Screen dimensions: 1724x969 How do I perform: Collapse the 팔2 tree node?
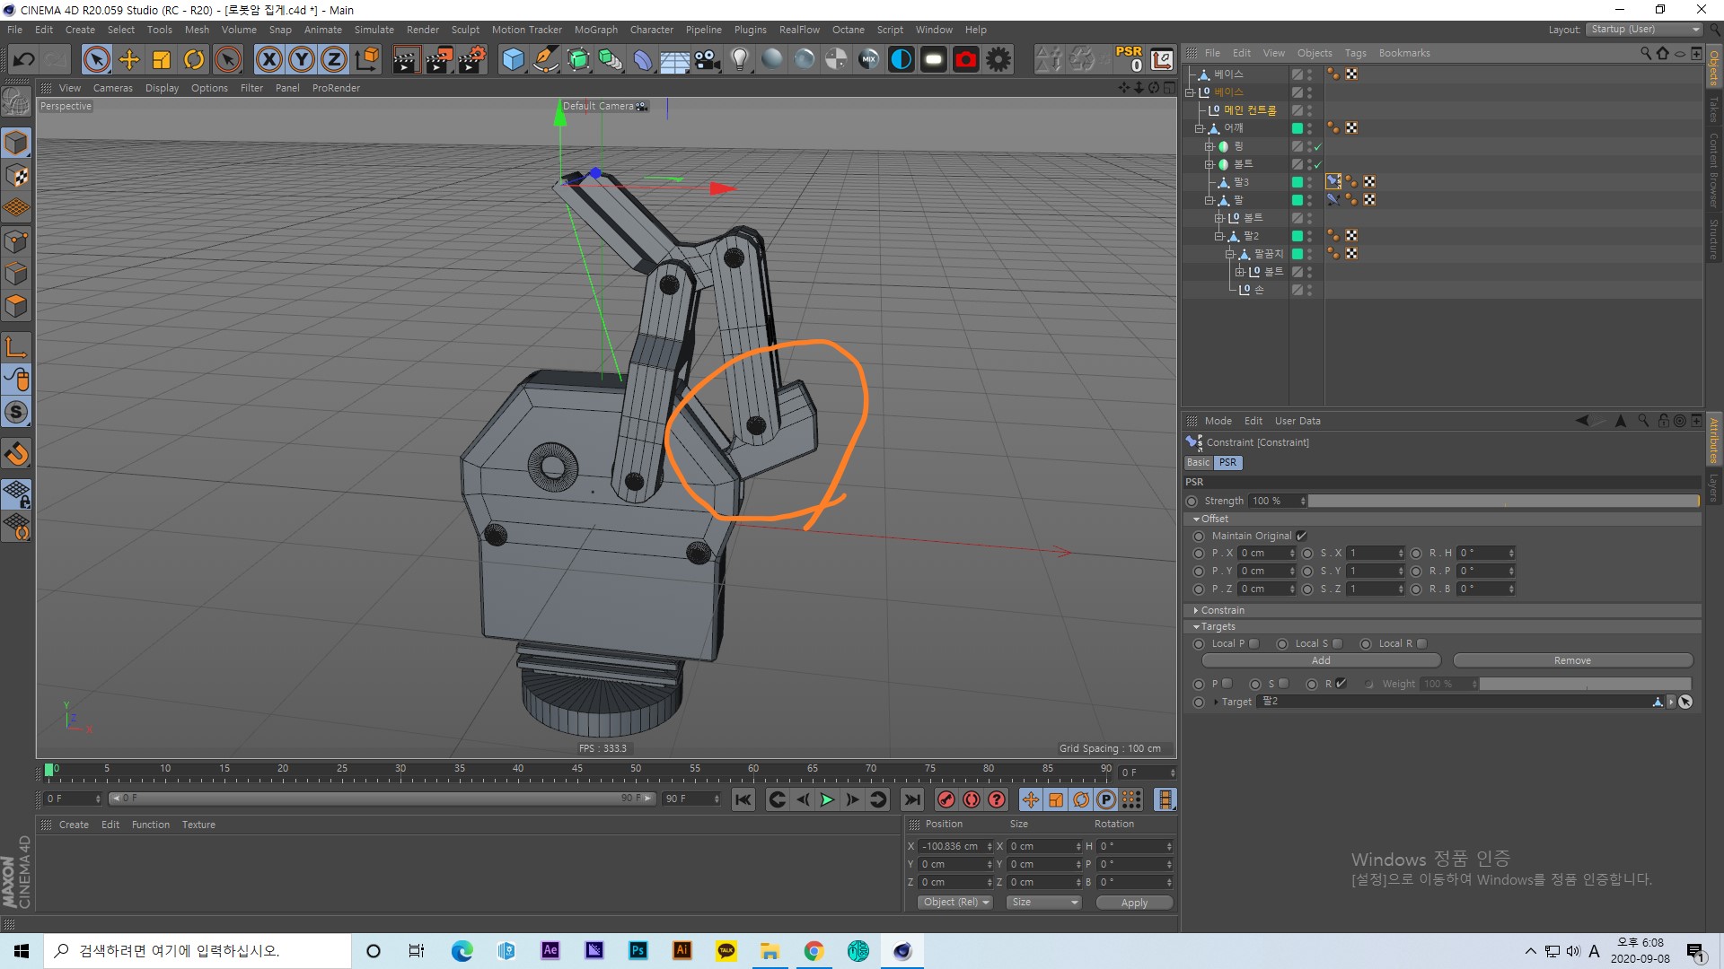pyautogui.click(x=1219, y=236)
